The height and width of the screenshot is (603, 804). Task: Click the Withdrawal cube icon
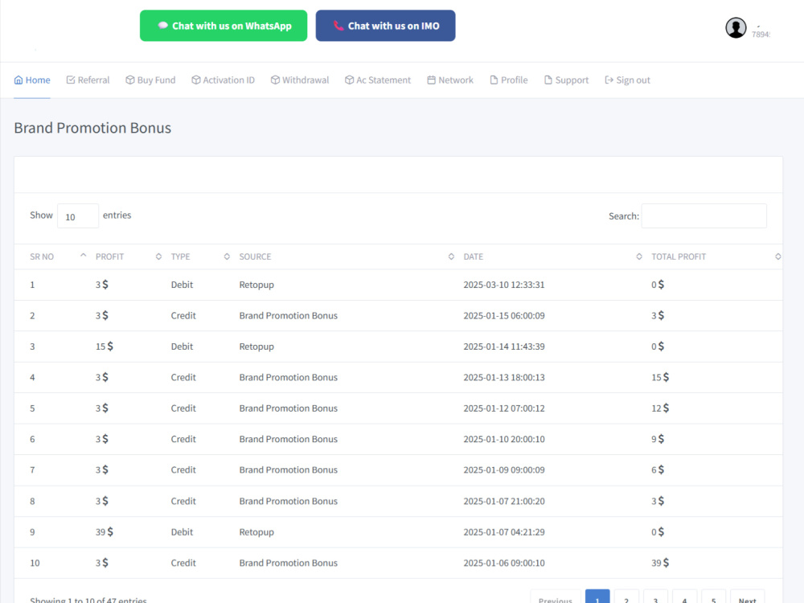[275, 80]
